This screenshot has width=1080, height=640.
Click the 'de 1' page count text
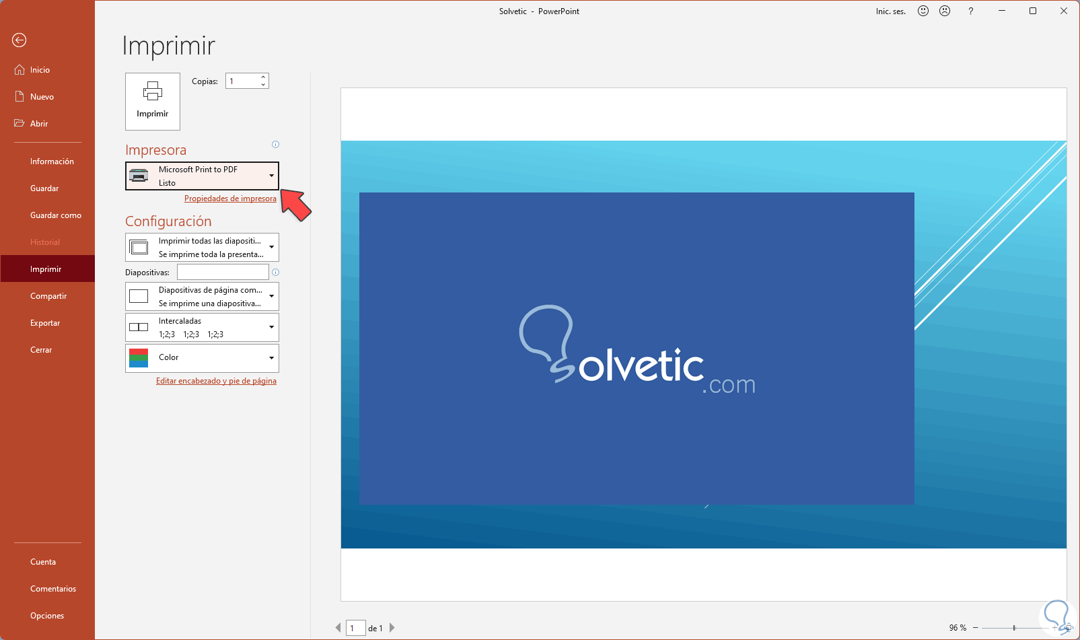click(x=375, y=629)
